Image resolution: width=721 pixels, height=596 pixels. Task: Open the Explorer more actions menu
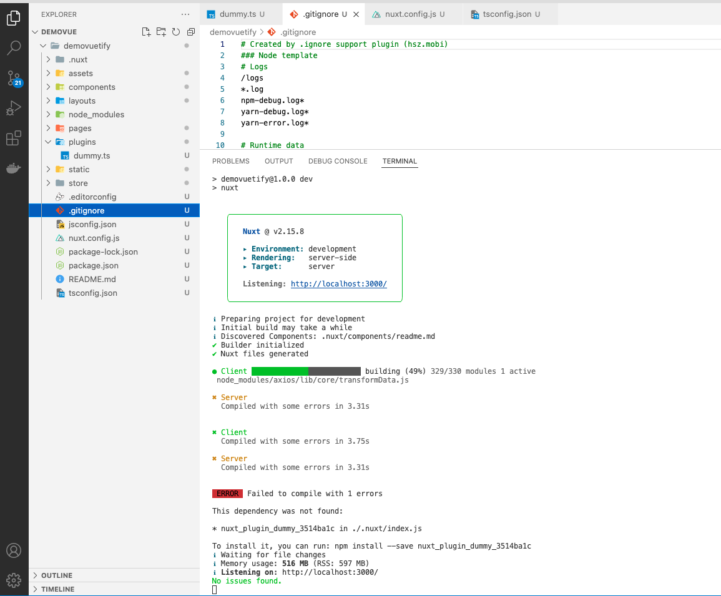tap(185, 14)
